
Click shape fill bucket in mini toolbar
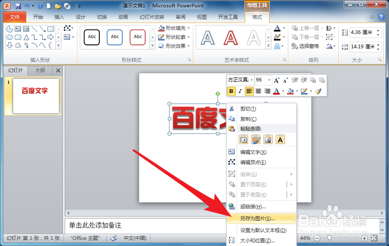point(290,91)
